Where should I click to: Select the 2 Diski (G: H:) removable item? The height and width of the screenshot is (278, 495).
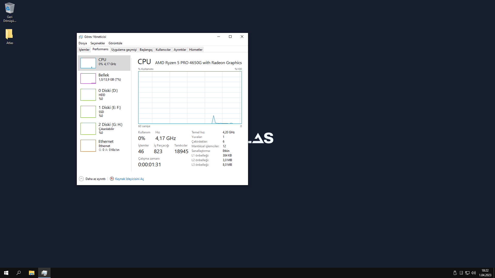[x=88, y=129]
